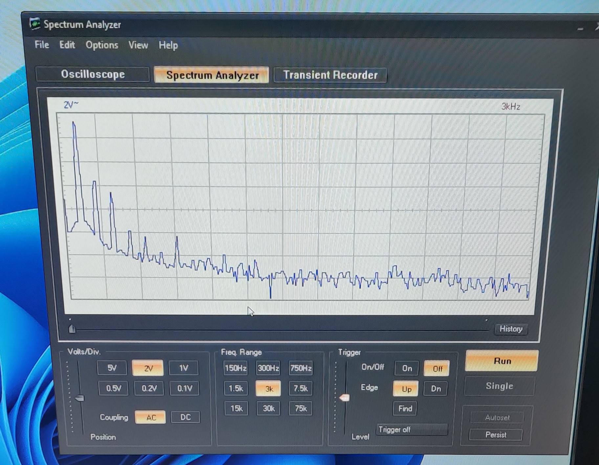The width and height of the screenshot is (599, 465).
Task: Open the File menu
Action: (x=42, y=44)
